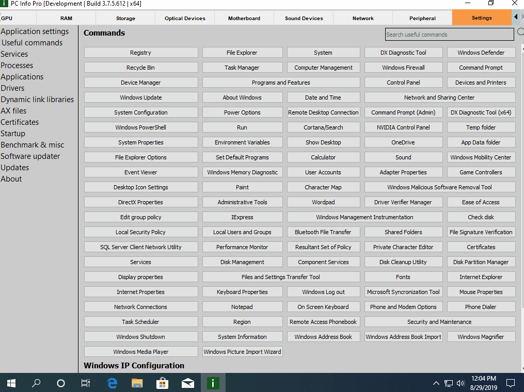Viewport: 524px width, 392px height.
Task: Click the Device Manager button
Action: pos(141,83)
